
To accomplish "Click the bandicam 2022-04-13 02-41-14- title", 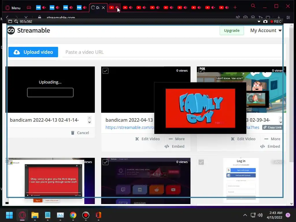I will [x=44, y=120].
